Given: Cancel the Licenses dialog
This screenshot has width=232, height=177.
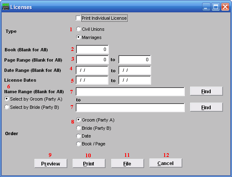Looking at the screenshot, I should point(166,163).
